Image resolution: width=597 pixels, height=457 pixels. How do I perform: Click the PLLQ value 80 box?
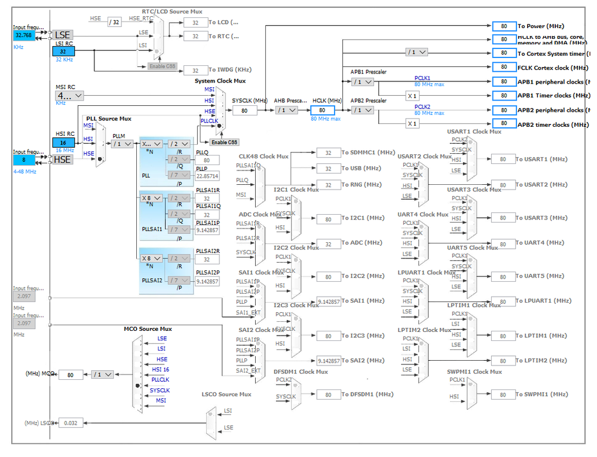point(207,160)
